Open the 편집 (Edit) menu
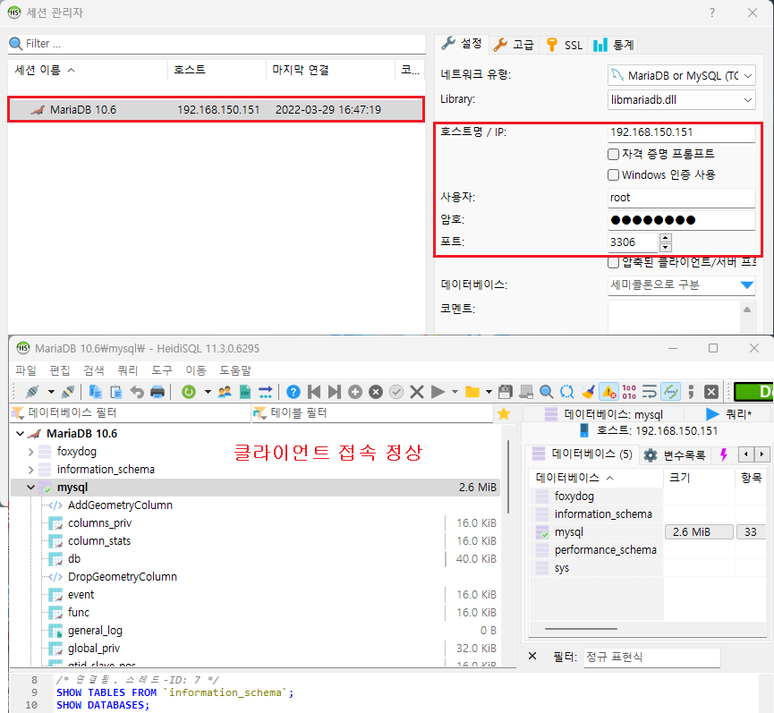 (60, 370)
